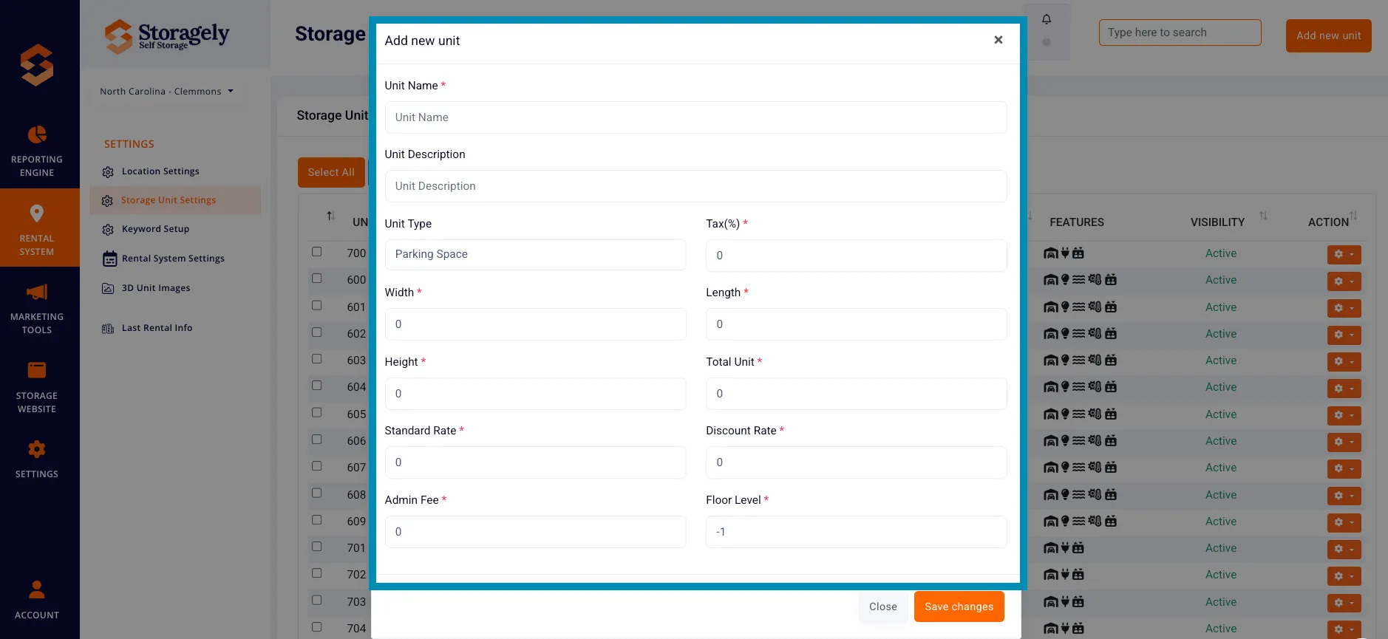
Task: Open 3D Unit Images menu item
Action: tap(156, 288)
